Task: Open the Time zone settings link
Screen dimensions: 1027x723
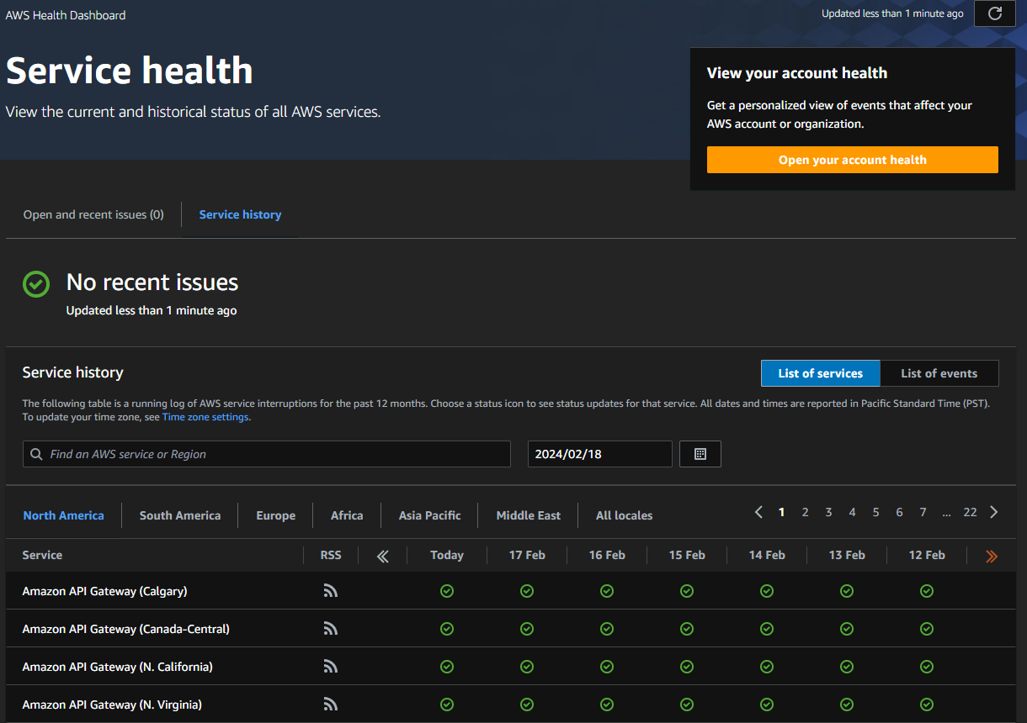Action: point(205,417)
